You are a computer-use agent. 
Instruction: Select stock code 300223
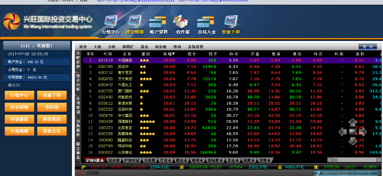tap(106, 128)
